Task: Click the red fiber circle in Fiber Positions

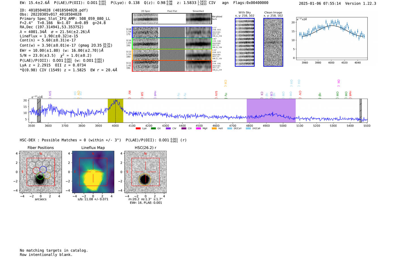Action: [x=36, y=171]
